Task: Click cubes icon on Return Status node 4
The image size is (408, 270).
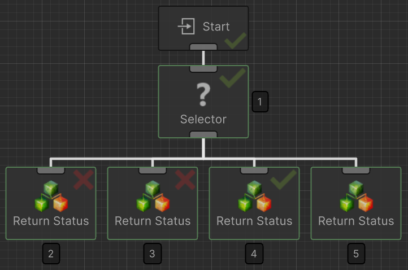Action: tap(254, 197)
